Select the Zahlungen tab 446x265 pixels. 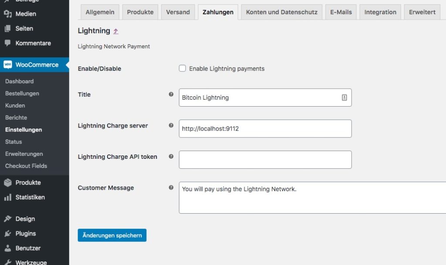click(x=218, y=12)
